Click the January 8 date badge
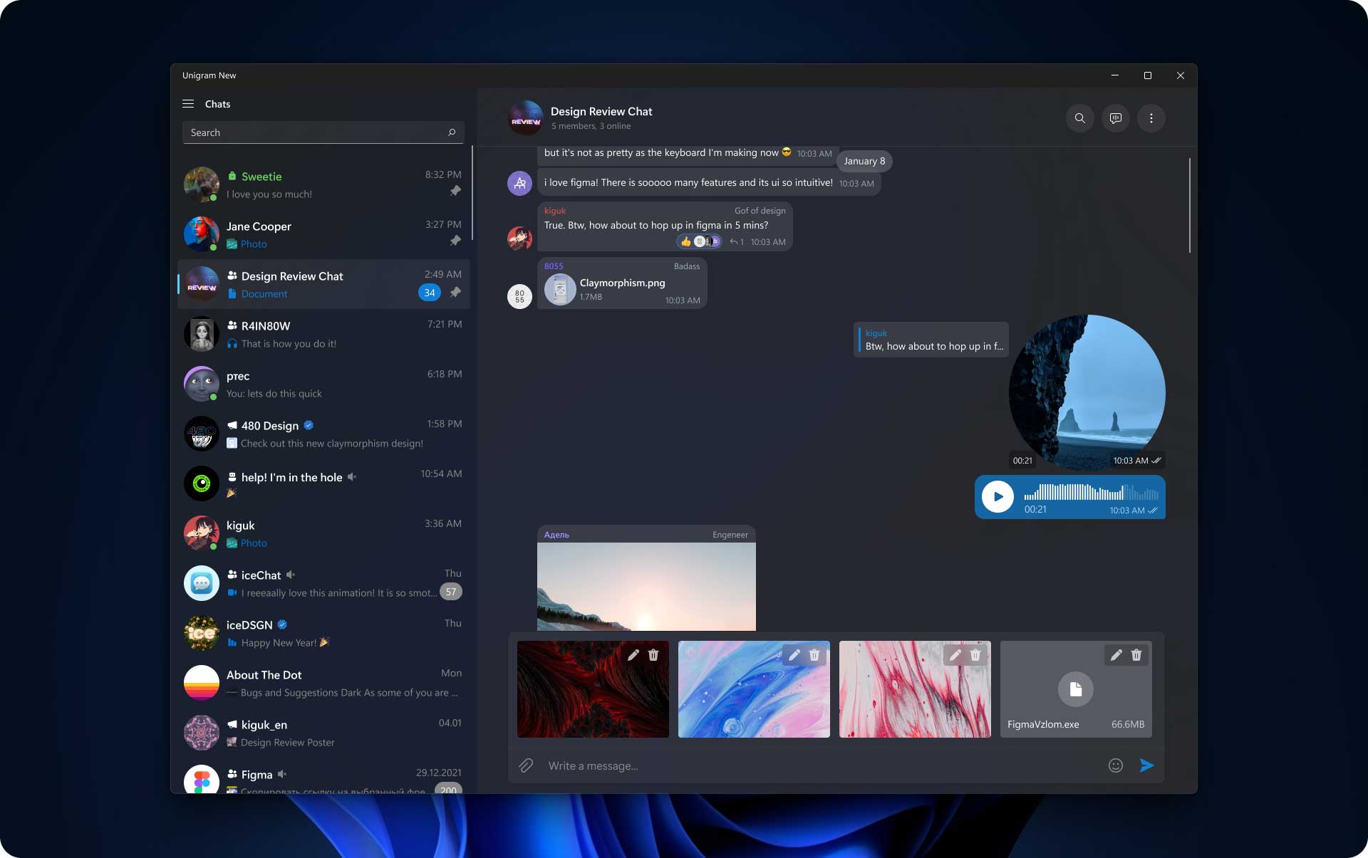The image size is (1368, 858). [864, 161]
